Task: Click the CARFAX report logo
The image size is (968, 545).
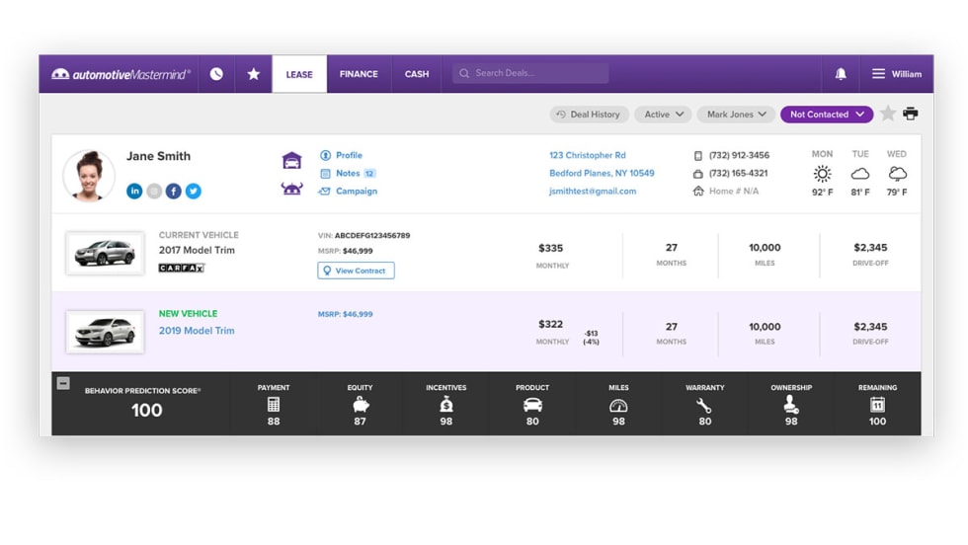Action: 182,268
